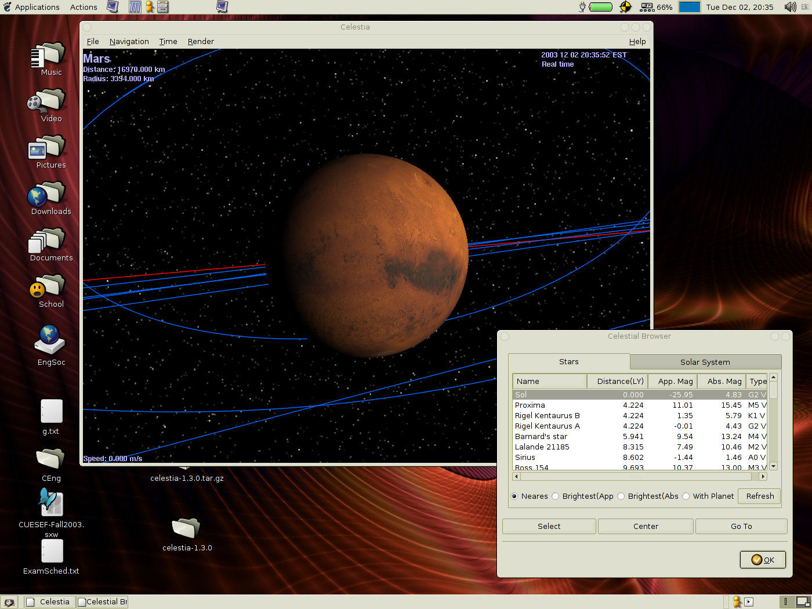Click the show desktop icon in bottom panel
This screenshot has height=609, width=812.
coord(9,602)
